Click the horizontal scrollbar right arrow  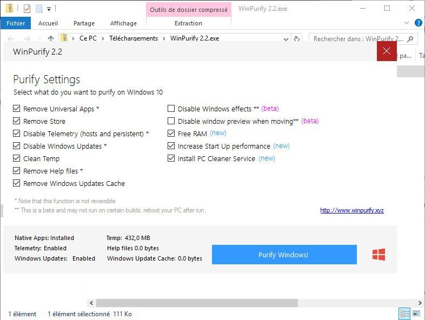pos(420,303)
